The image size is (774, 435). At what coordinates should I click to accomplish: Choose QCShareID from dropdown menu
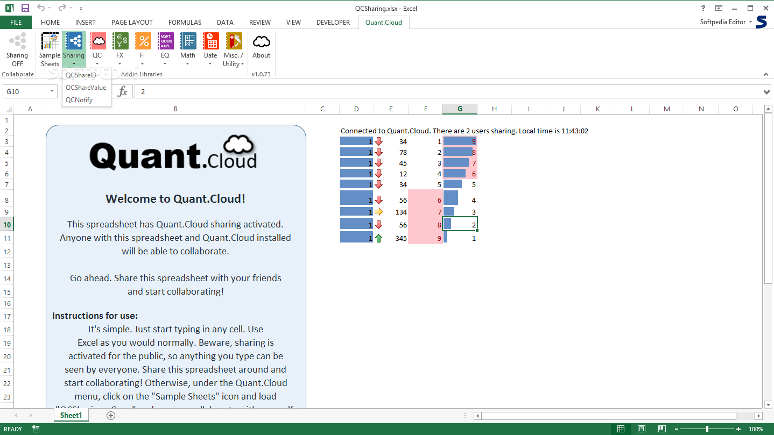point(81,75)
